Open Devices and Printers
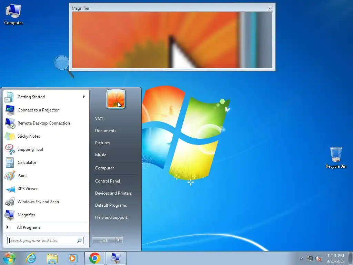This screenshot has height=265, width=353. pyautogui.click(x=113, y=193)
